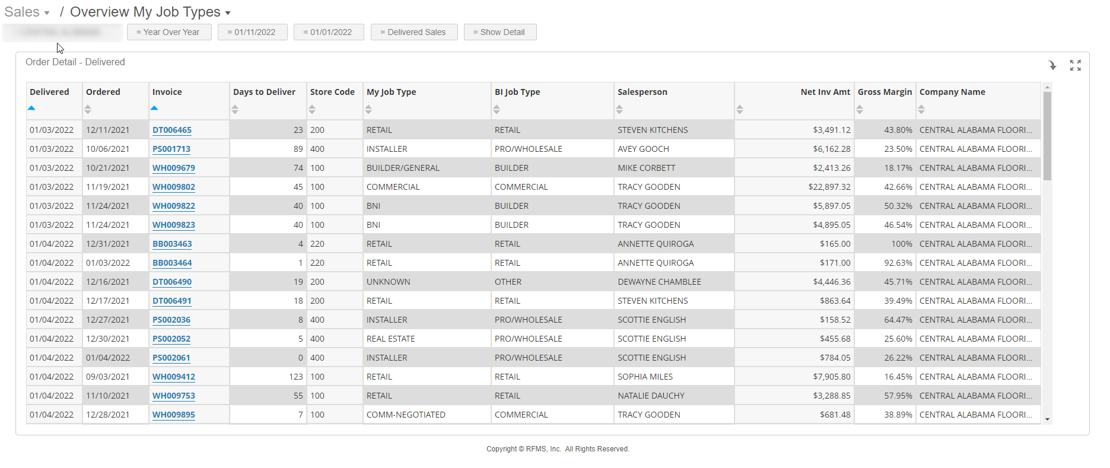Click the UNKNOWN job type cell
Screen dimensions: 1110x468
coord(427,282)
